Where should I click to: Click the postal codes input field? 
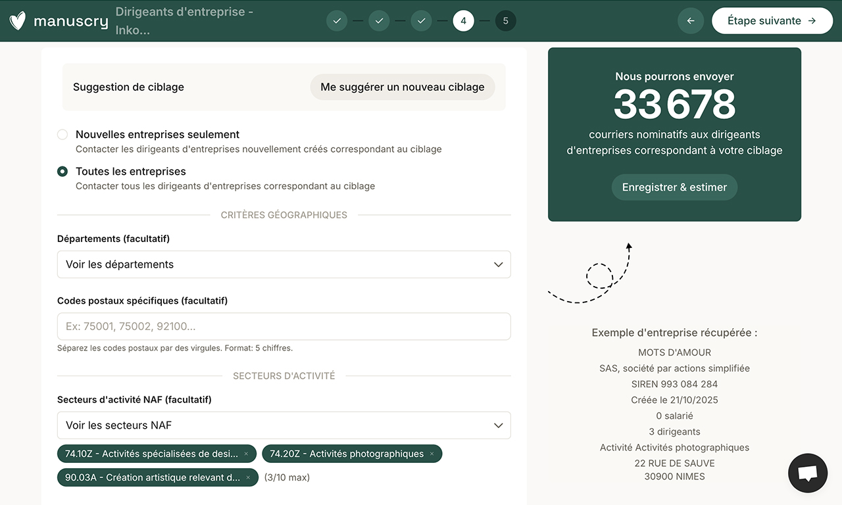click(x=284, y=325)
